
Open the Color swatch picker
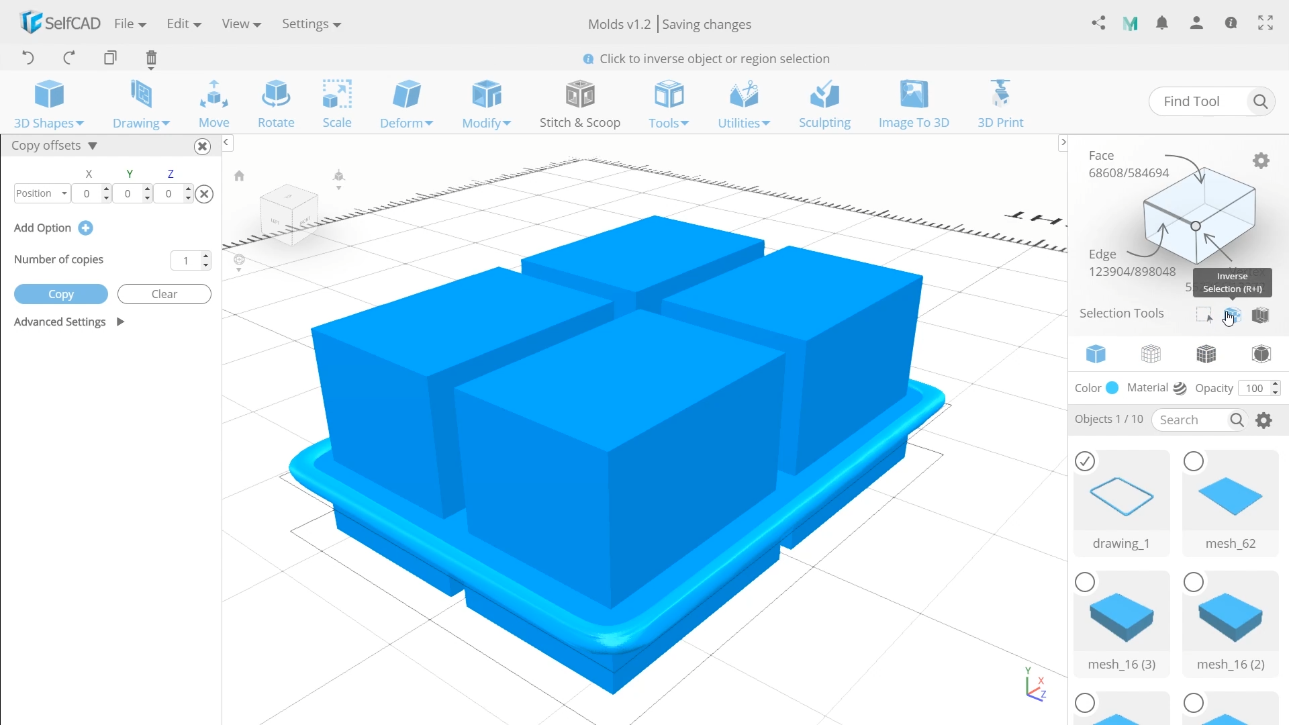click(x=1112, y=387)
